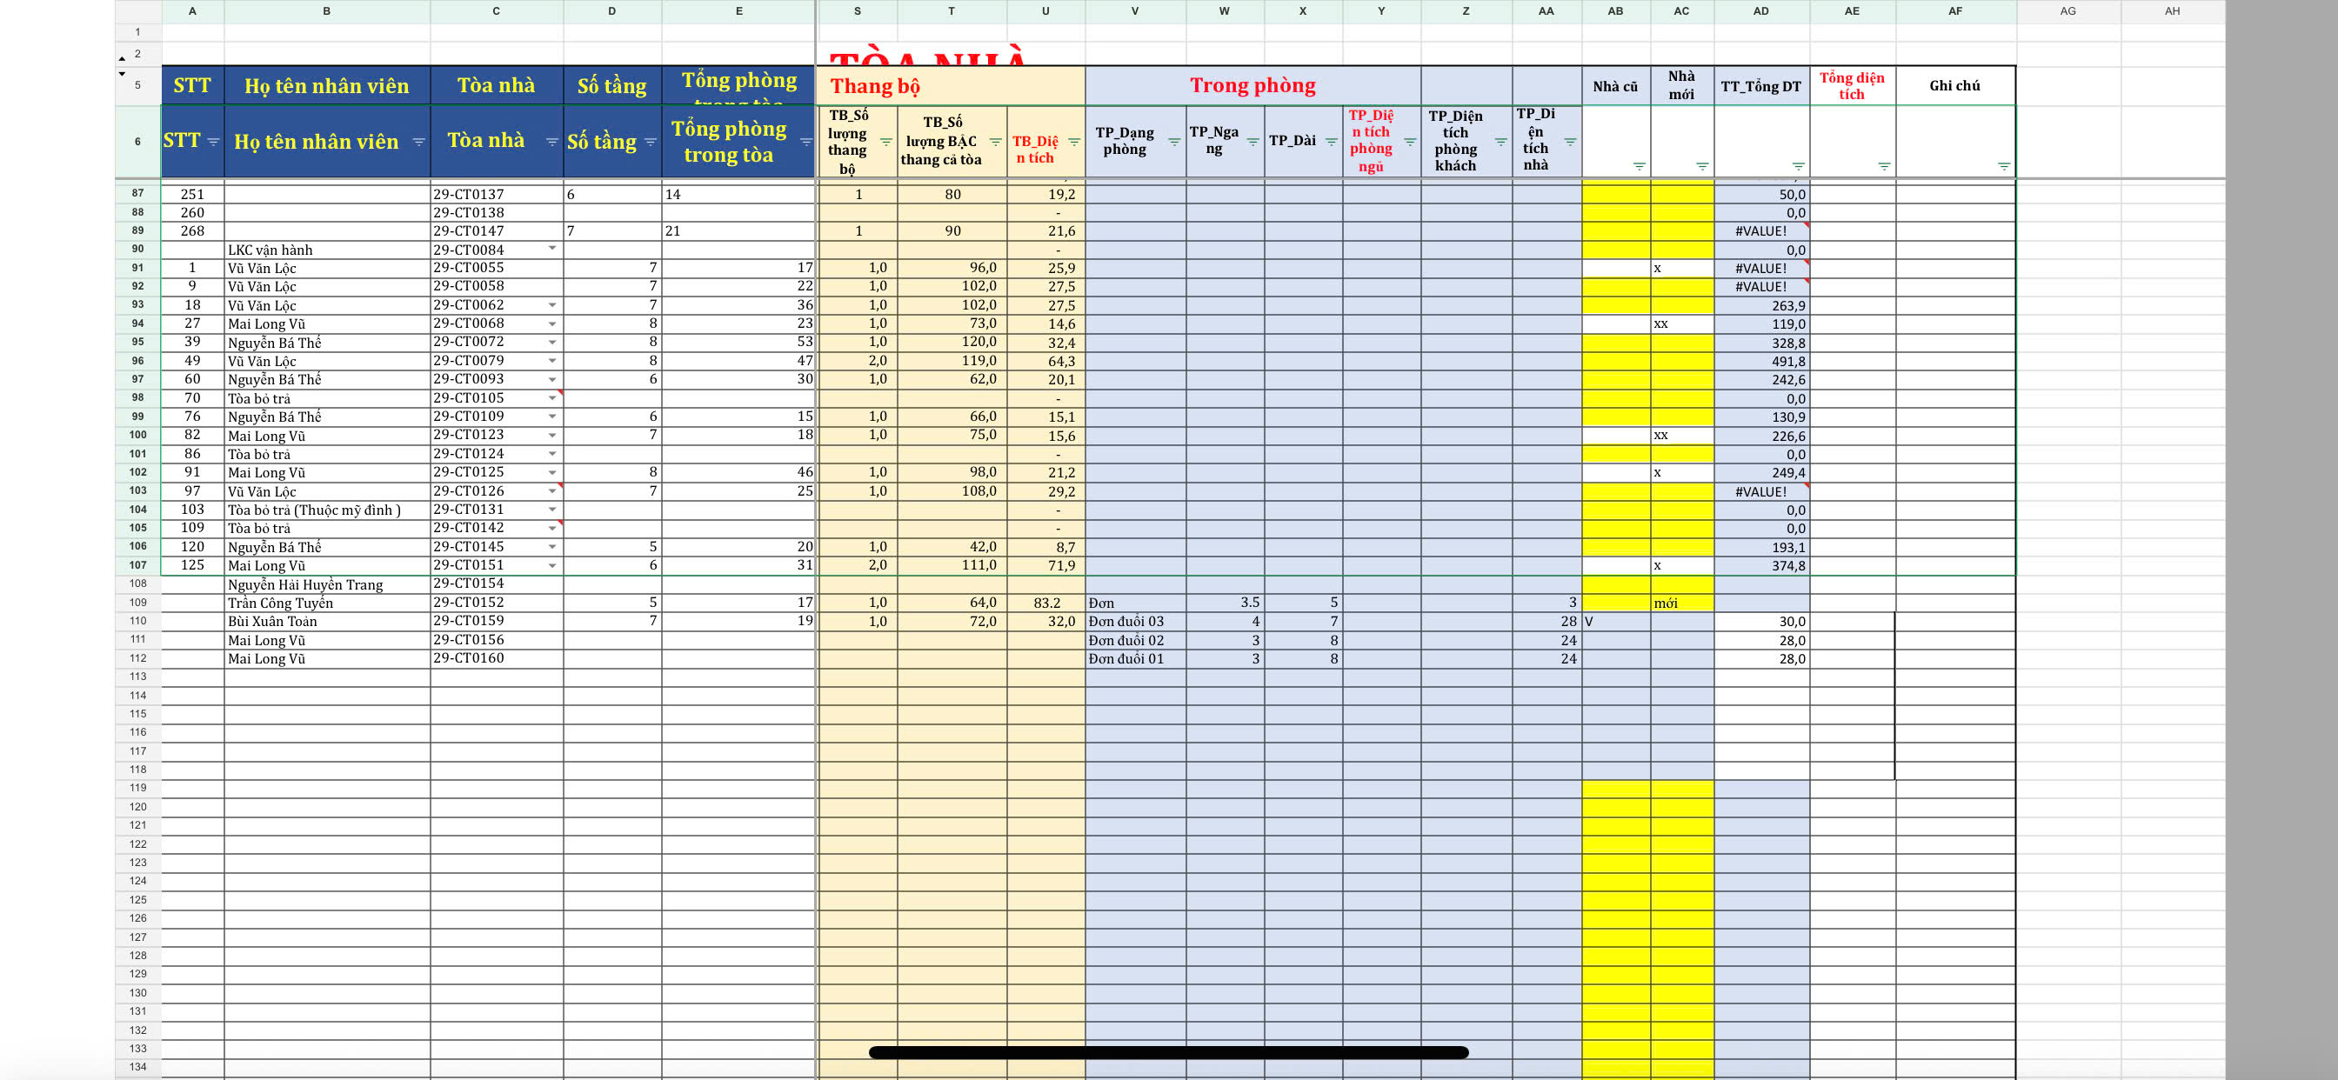Screen dimensions: 2338x1080
Task: Open dropdown in cell 29-CT0151
Action: click(551, 565)
